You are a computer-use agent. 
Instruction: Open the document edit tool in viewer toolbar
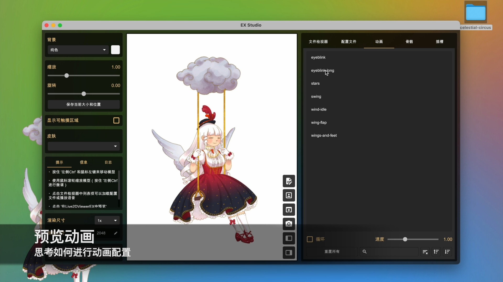(x=289, y=181)
